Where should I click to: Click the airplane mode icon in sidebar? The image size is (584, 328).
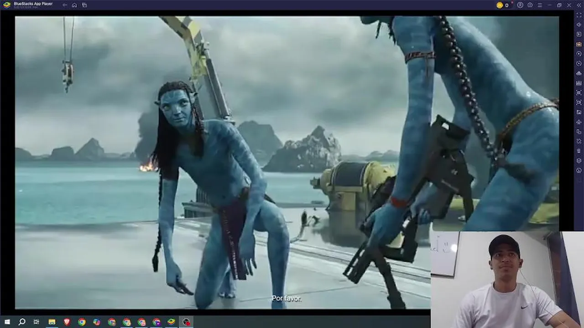tap(579, 122)
